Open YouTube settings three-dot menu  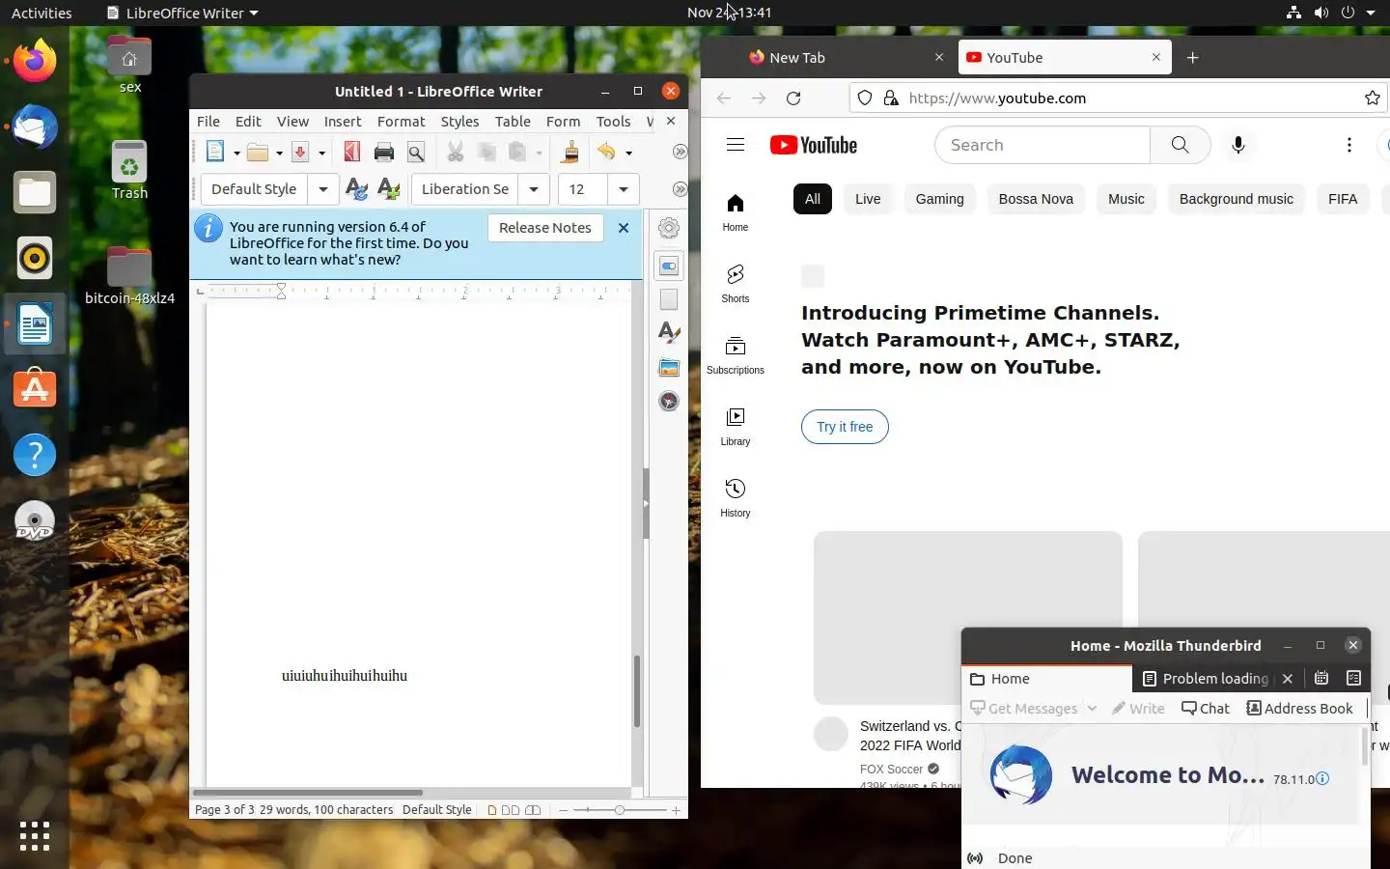point(1349,145)
